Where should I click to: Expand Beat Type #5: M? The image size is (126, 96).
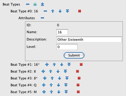pyautogui.click(x=44, y=92)
